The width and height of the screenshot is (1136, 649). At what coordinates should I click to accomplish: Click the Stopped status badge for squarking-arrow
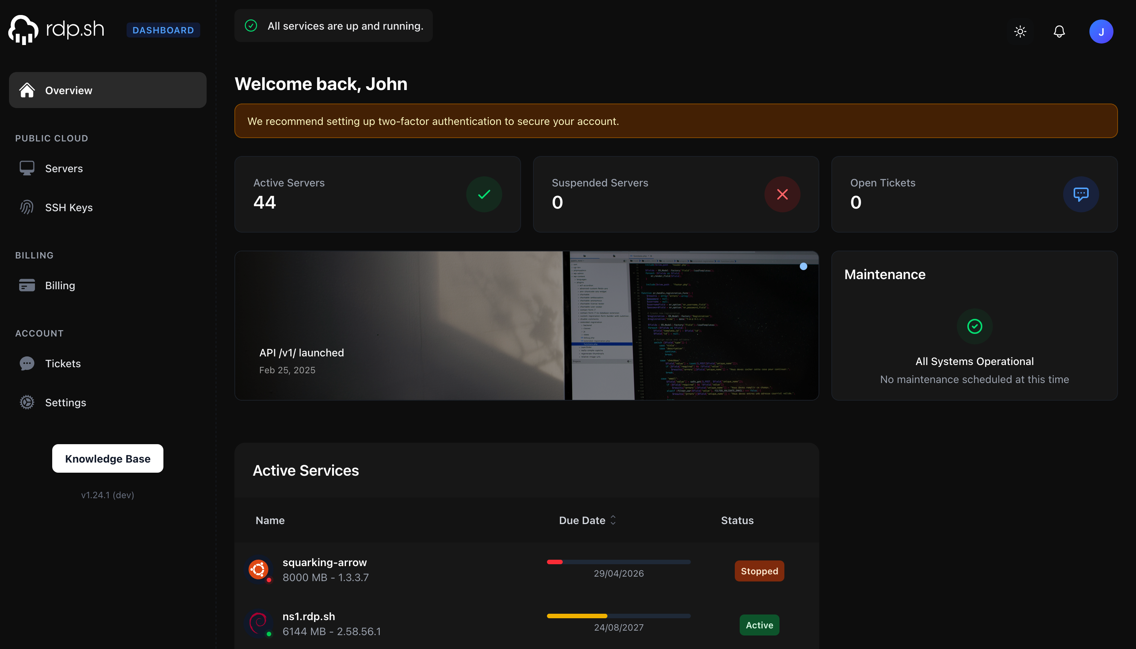click(x=759, y=571)
